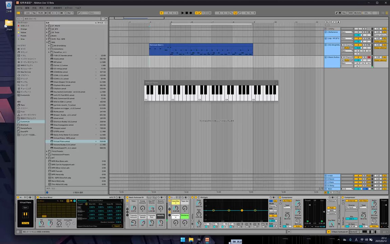Toggle Compressor Sidechain External button
Viewport: 390px width, 244px height.
click(x=351, y=200)
